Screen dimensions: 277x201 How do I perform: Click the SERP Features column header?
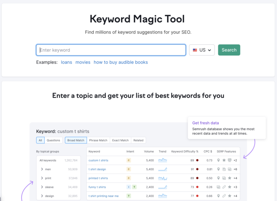226,151
